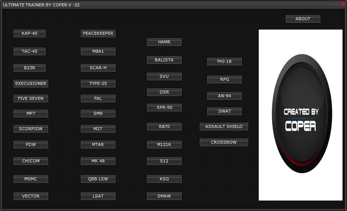Image resolution: width=347 pixels, height=211 pixels.
Task: Click the MP7 button
Action: click(x=31, y=114)
